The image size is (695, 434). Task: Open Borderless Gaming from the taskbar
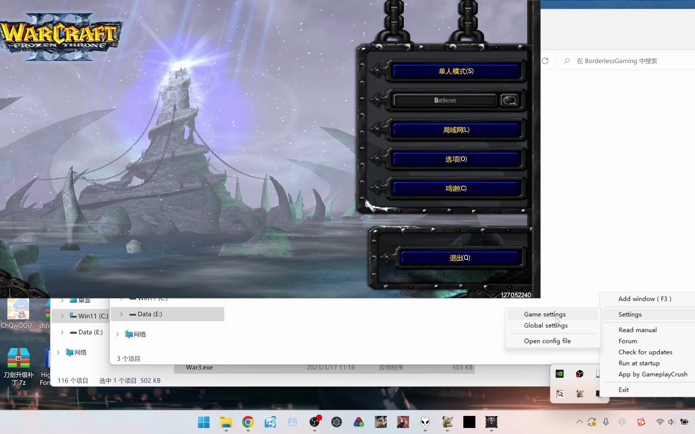point(447,422)
